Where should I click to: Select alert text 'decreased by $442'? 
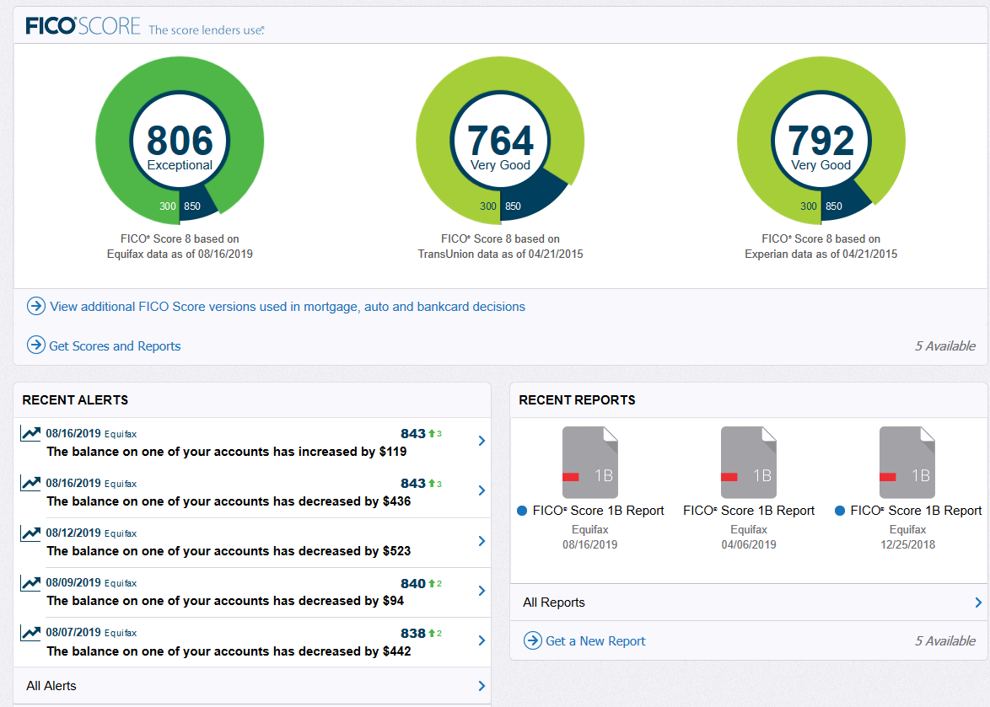(354, 651)
